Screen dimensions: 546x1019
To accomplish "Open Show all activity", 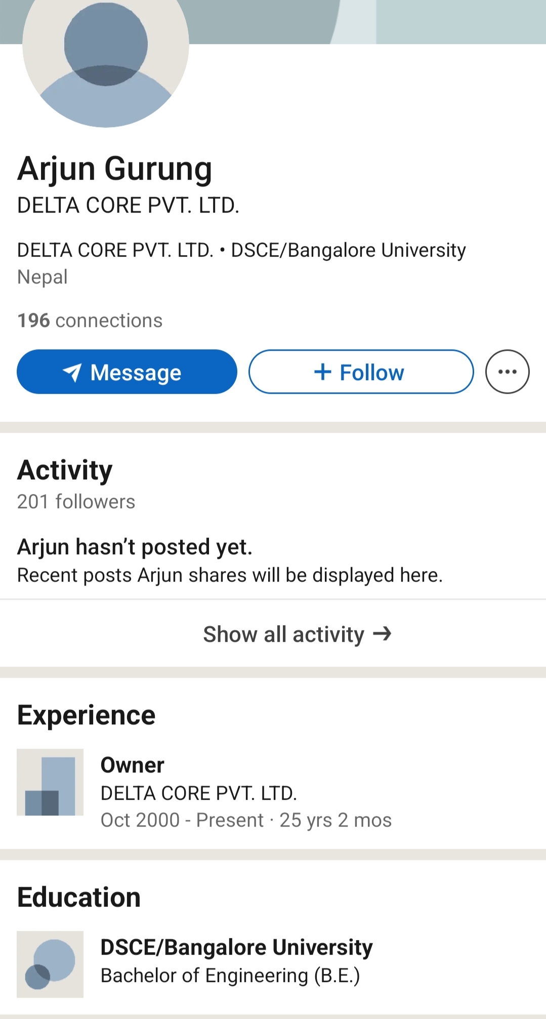I will pyautogui.click(x=283, y=634).
